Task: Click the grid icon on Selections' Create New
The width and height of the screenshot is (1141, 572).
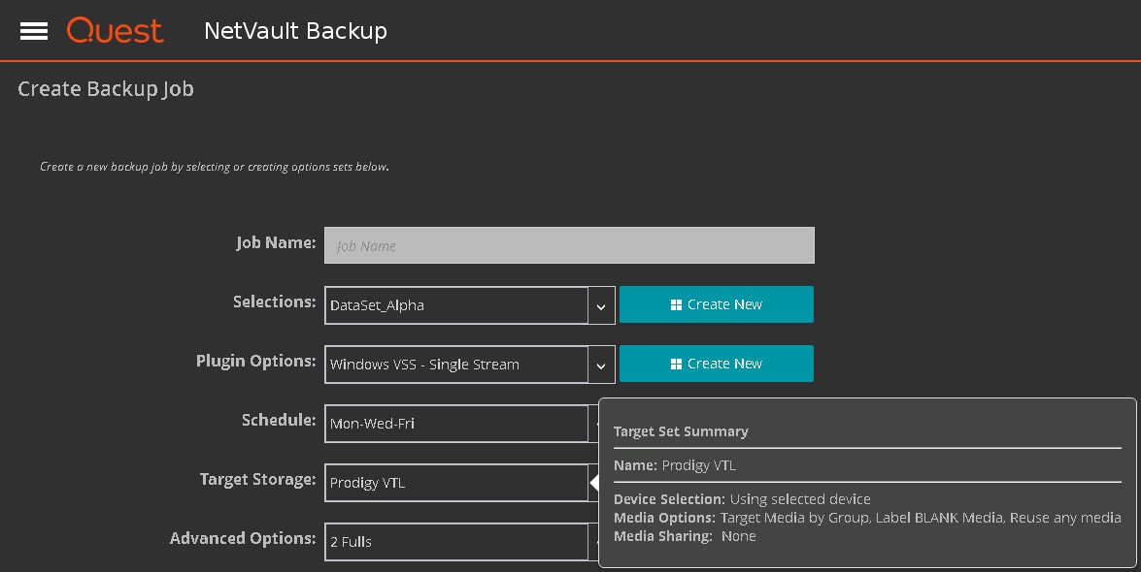Action: pyautogui.click(x=676, y=304)
